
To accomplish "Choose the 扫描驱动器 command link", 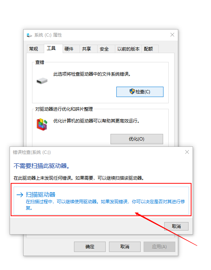I will tap(101, 201).
